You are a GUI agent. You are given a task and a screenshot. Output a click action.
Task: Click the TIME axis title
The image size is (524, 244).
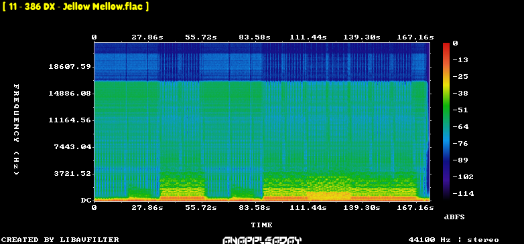pyautogui.click(x=262, y=225)
